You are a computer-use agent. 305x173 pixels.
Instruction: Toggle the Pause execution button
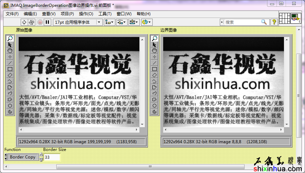[47, 22]
